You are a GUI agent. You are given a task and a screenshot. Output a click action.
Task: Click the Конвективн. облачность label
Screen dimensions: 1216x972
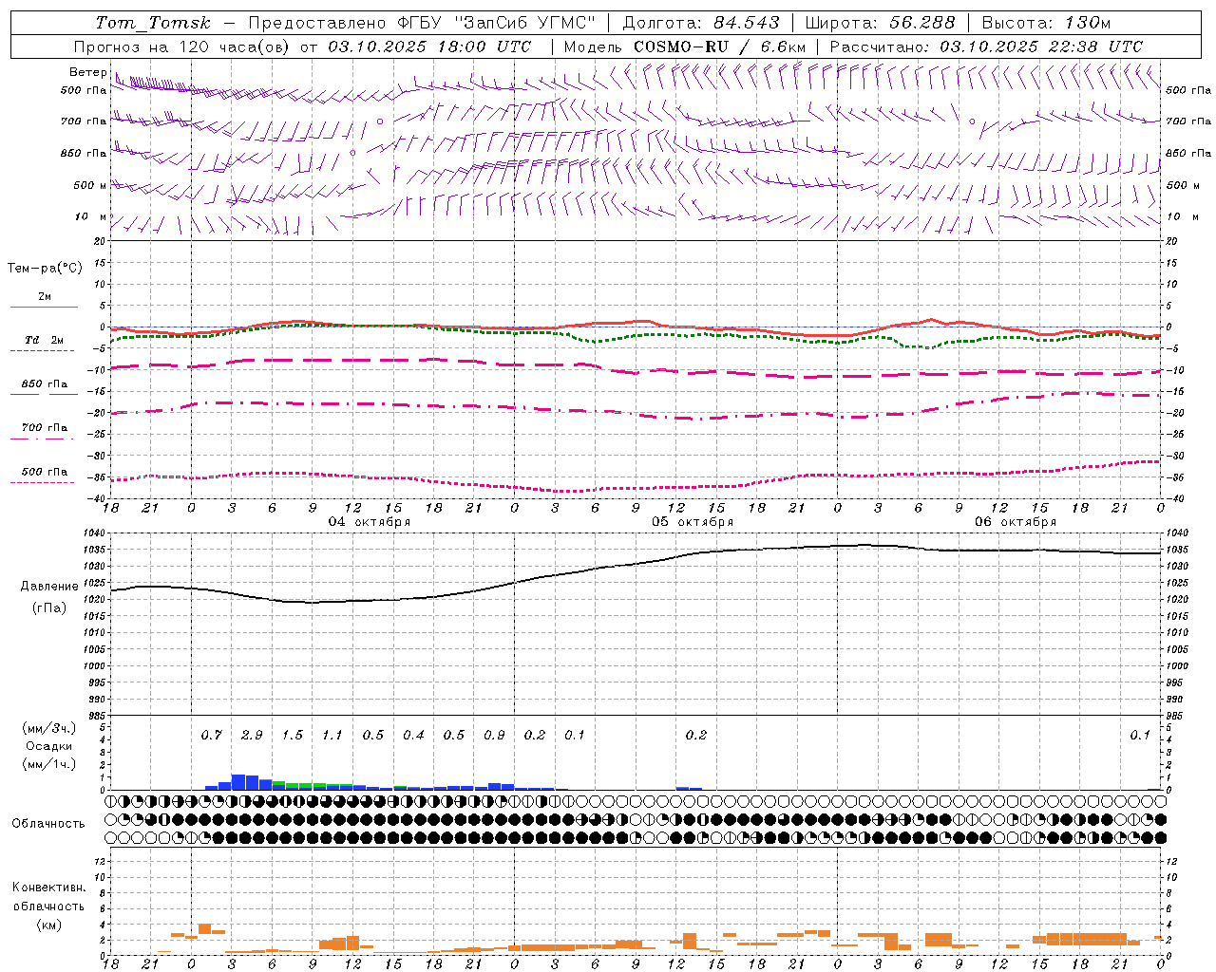point(48,897)
